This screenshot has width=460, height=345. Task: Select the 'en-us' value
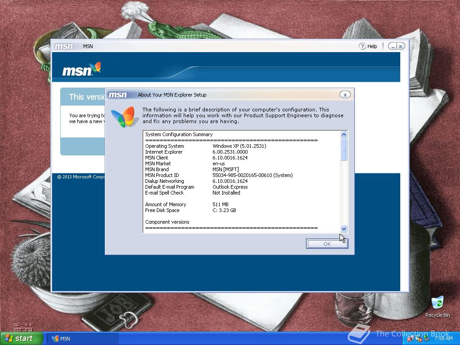click(x=219, y=164)
